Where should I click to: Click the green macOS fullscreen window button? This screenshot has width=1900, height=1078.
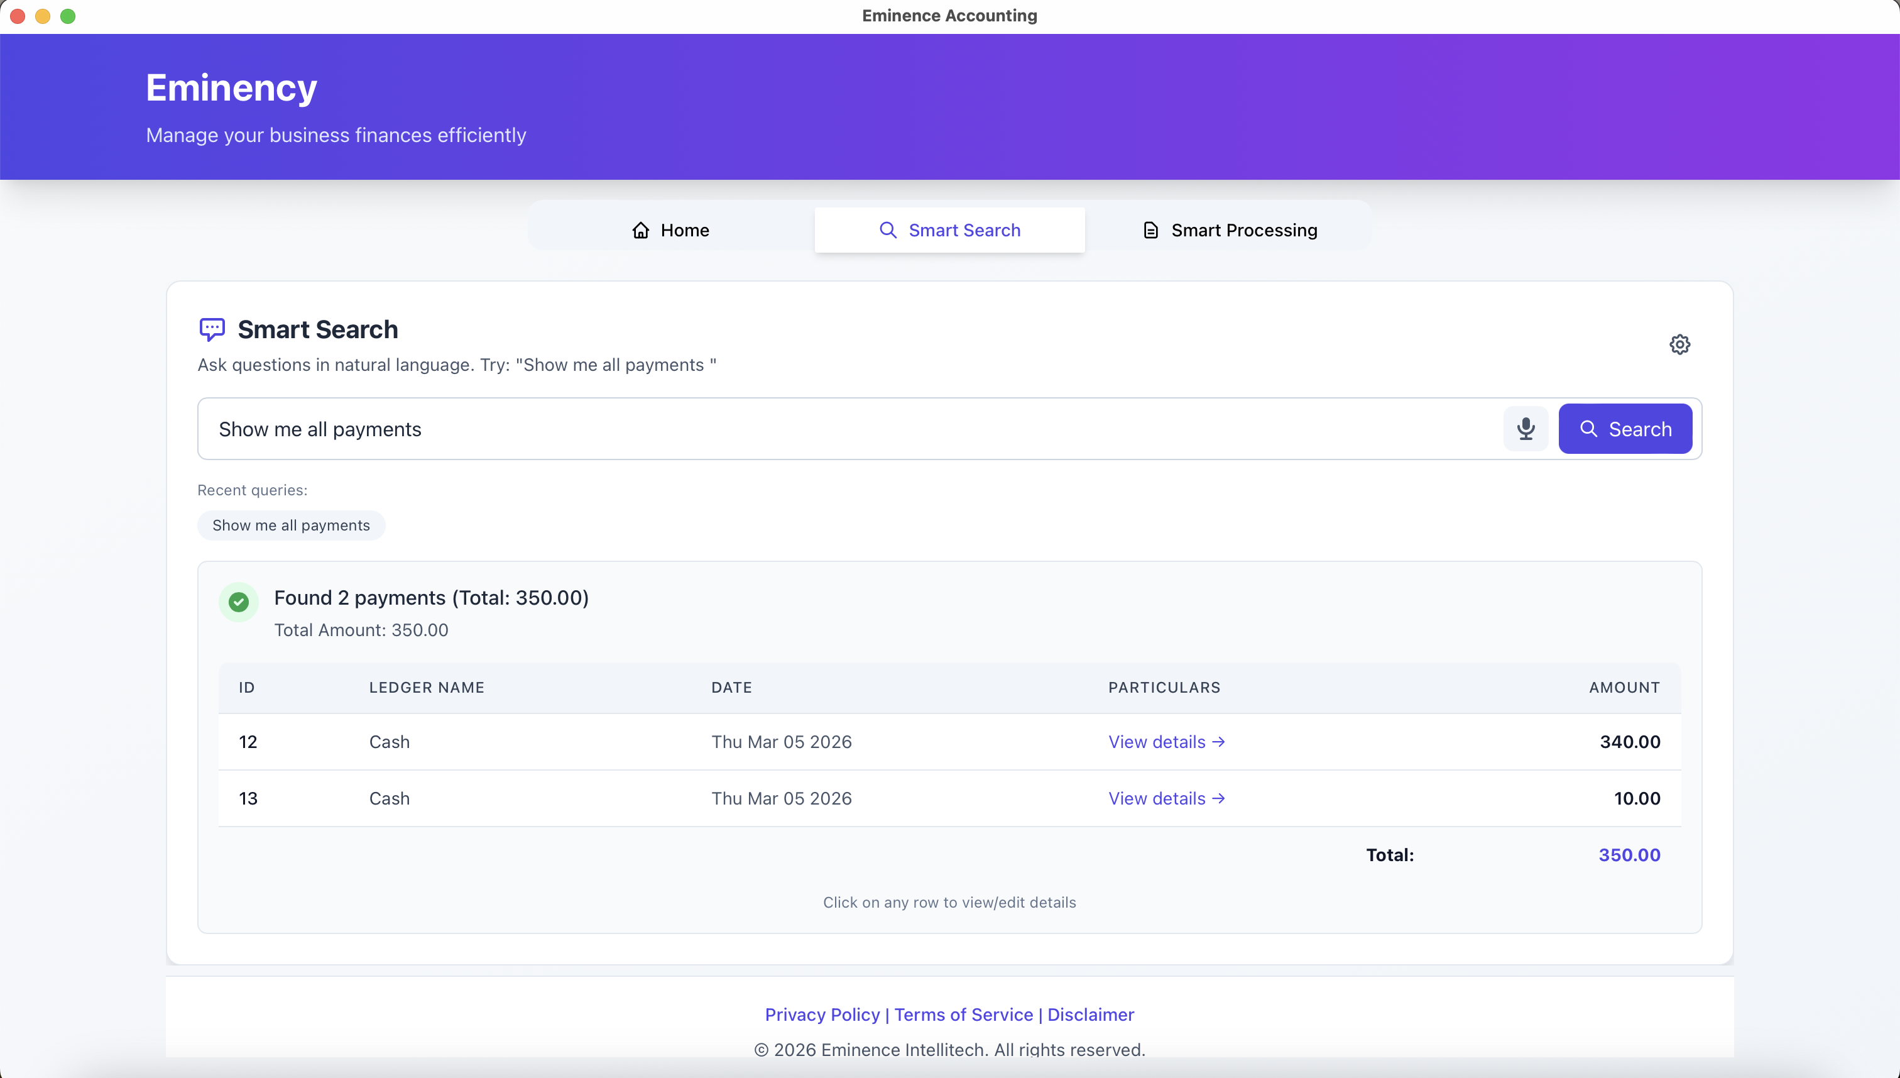coord(67,16)
